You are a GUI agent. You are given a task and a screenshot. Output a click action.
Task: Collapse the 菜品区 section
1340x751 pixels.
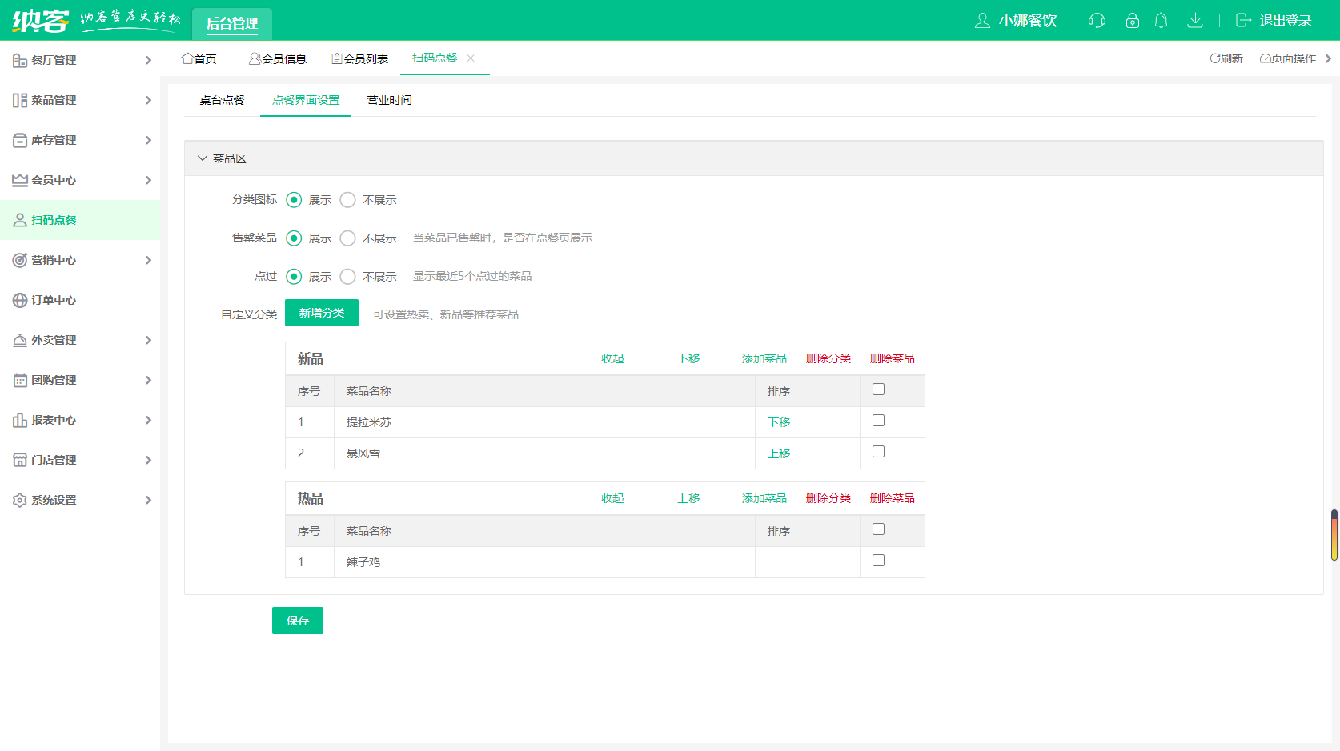click(x=203, y=158)
